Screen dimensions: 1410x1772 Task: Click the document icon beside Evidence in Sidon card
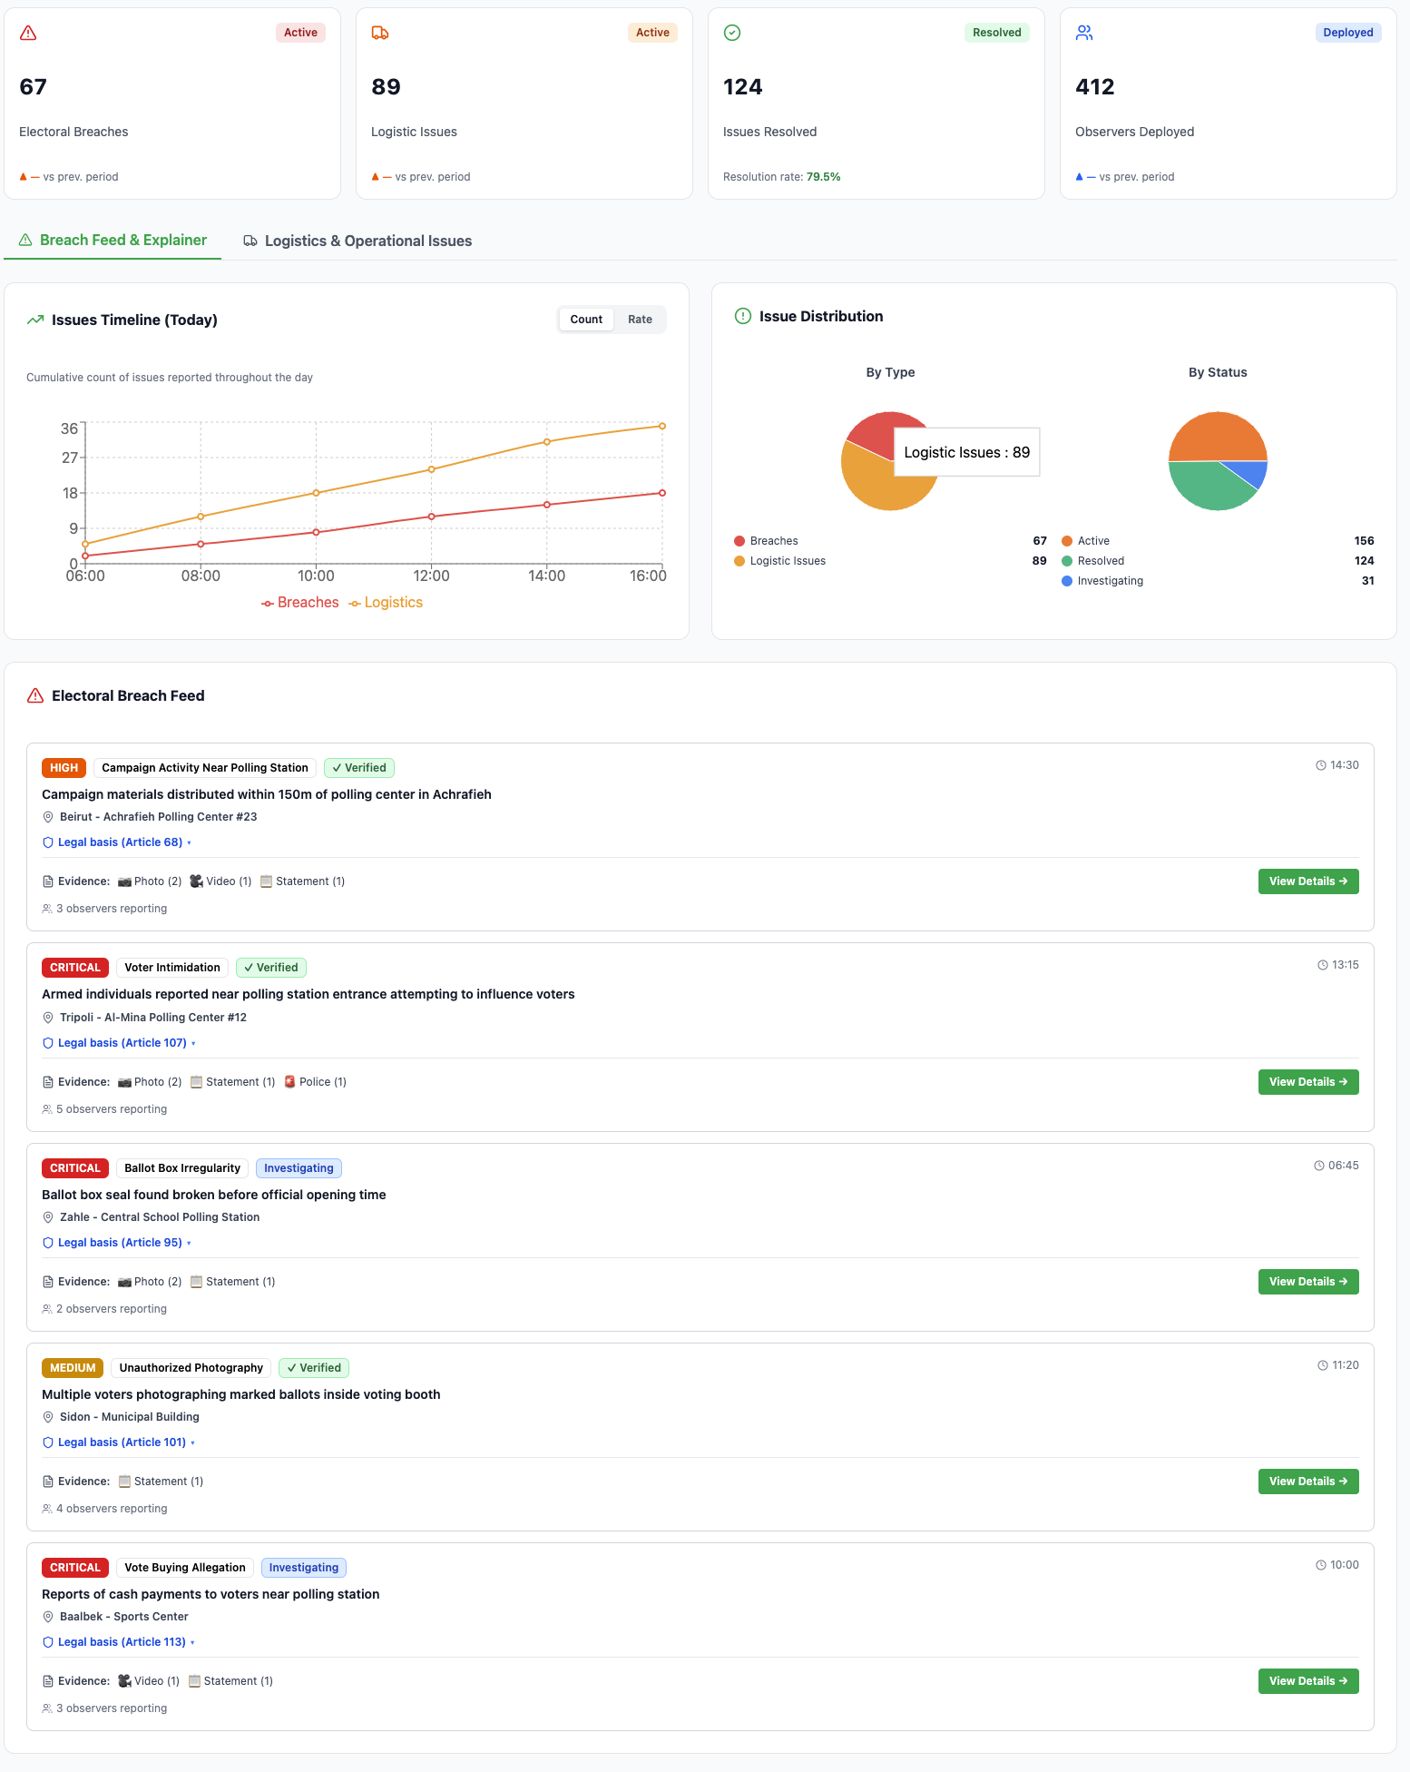point(48,1482)
